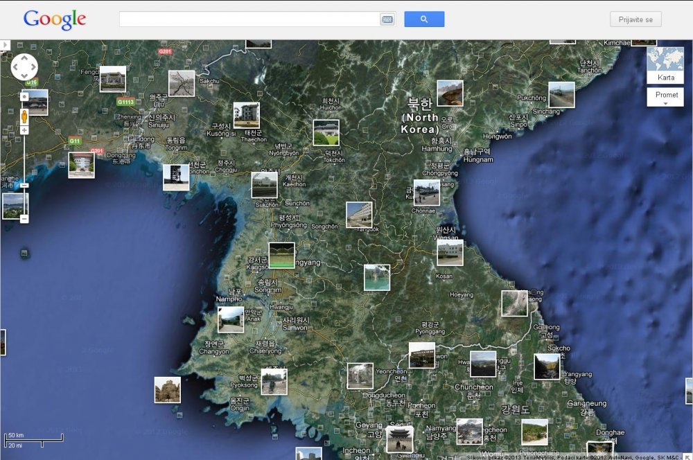Open the ship photo above Chonnae
Image resolution: width=693 pixels, height=460 pixels.
tap(426, 192)
